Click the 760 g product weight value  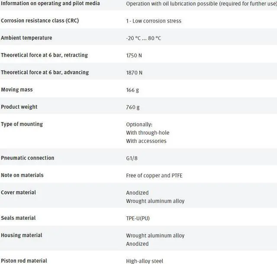coord(134,107)
